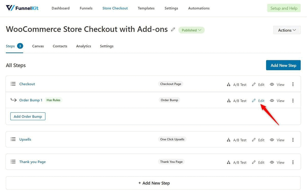Open Funnels in top navigation
Image resolution: width=307 pixels, height=194 pixels.
tap(86, 8)
